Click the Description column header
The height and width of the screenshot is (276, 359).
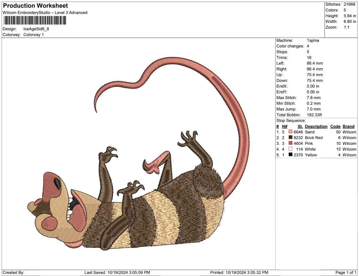click(x=316, y=126)
